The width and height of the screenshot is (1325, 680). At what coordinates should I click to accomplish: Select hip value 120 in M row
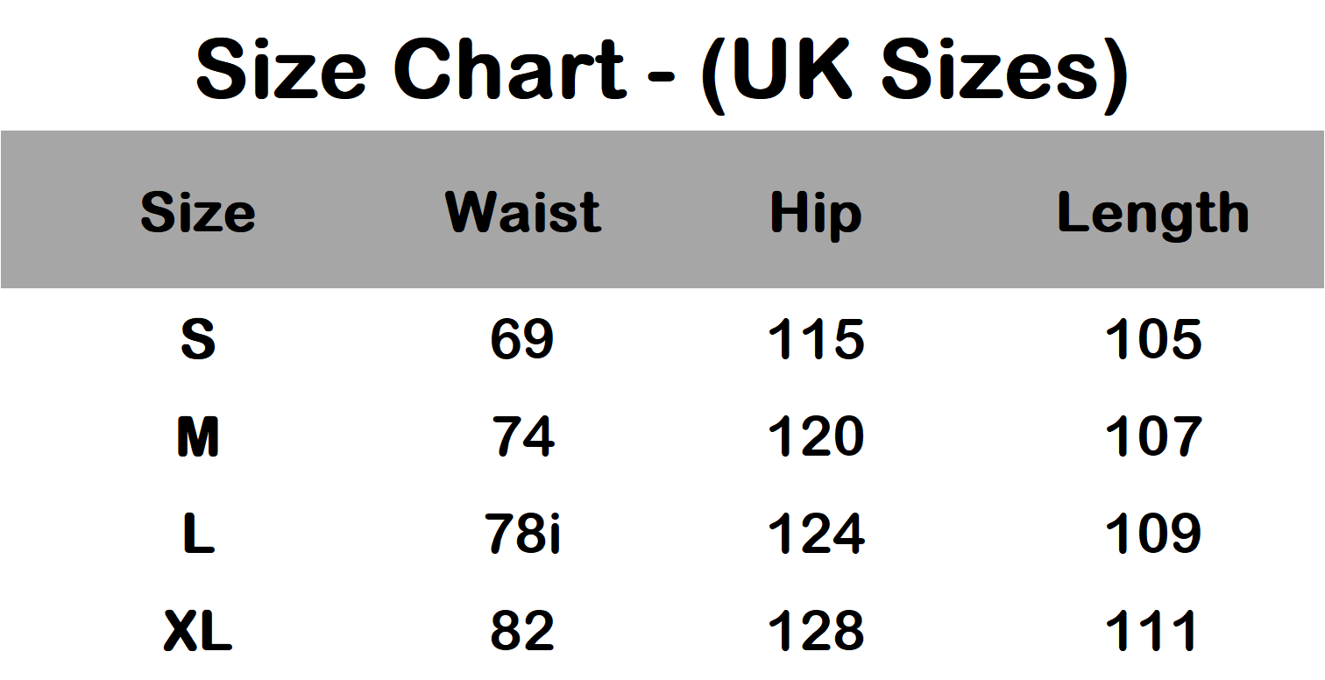(816, 436)
